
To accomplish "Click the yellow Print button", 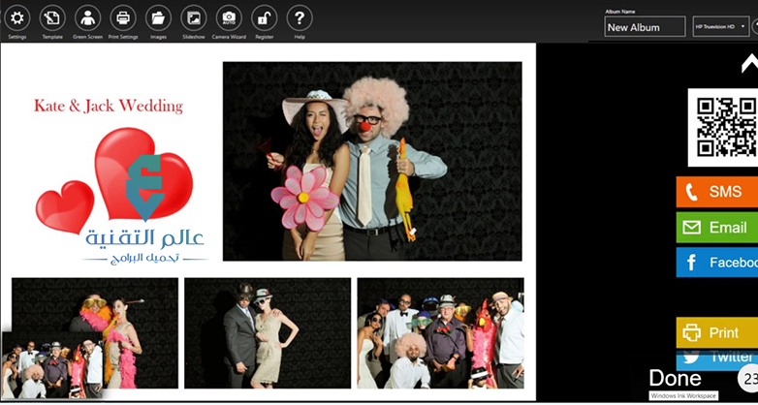I will coord(717,332).
